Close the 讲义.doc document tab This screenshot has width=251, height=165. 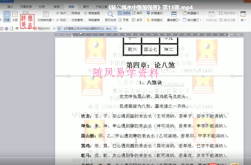click(x=115, y=29)
